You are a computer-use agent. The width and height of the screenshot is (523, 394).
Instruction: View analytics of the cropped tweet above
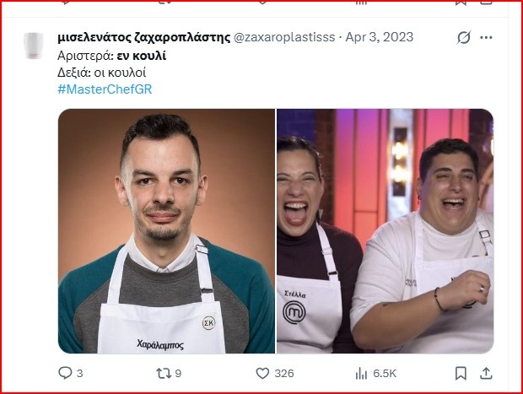(361, 3)
